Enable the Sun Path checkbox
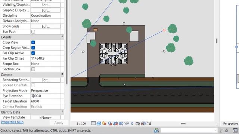The image size is (239, 134). pyautogui.click(x=33, y=32)
